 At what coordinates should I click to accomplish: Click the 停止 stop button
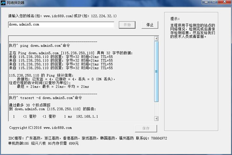coord(150,25)
